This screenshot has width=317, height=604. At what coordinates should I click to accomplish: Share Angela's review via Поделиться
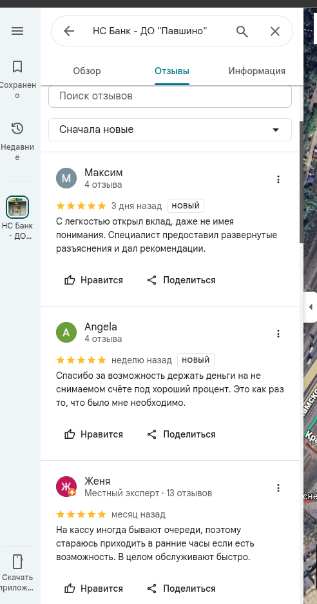[181, 434]
